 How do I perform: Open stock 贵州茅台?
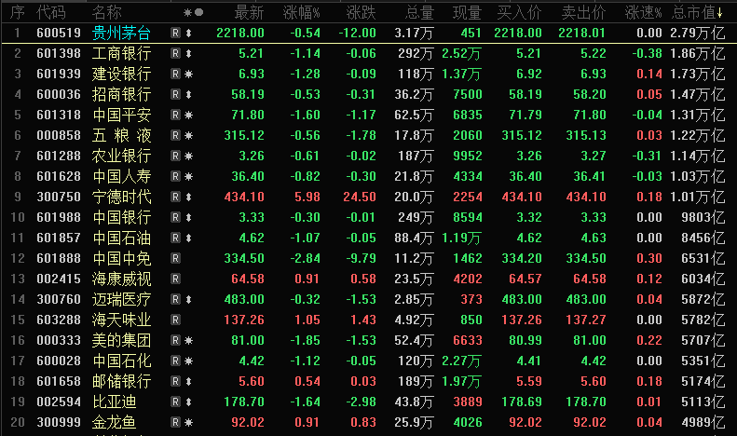(x=121, y=33)
